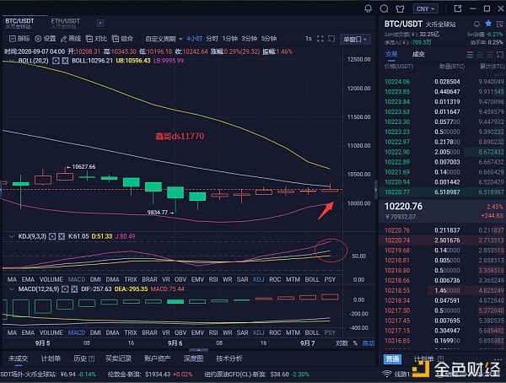This screenshot has width=506, height=383.
Task: Collapse order book using side arrow handle
Action: pyautogui.click(x=376, y=189)
